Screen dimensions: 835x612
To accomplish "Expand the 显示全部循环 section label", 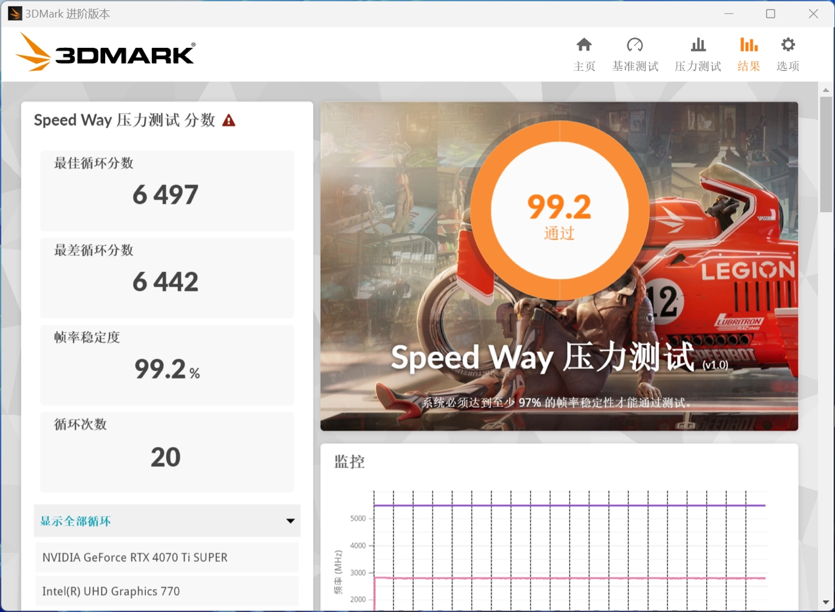I will (x=76, y=521).
